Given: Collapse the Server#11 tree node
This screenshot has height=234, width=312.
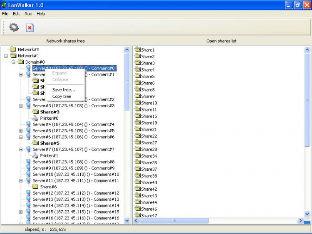Looking at the screenshot, I should click(21, 181).
